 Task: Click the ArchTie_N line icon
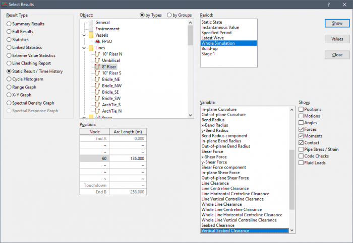pos(97,111)
